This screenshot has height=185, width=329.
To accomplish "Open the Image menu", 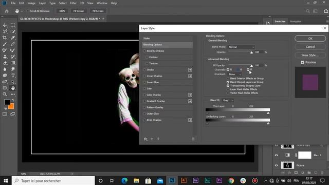I will pos(31,3).
